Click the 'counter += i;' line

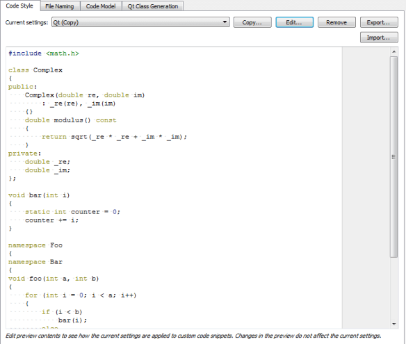[x=51, y=220]
